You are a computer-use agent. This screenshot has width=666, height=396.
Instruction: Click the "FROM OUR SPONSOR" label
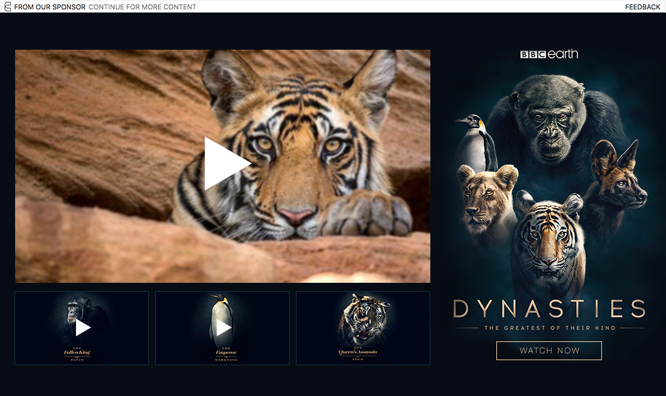(51, 7)
